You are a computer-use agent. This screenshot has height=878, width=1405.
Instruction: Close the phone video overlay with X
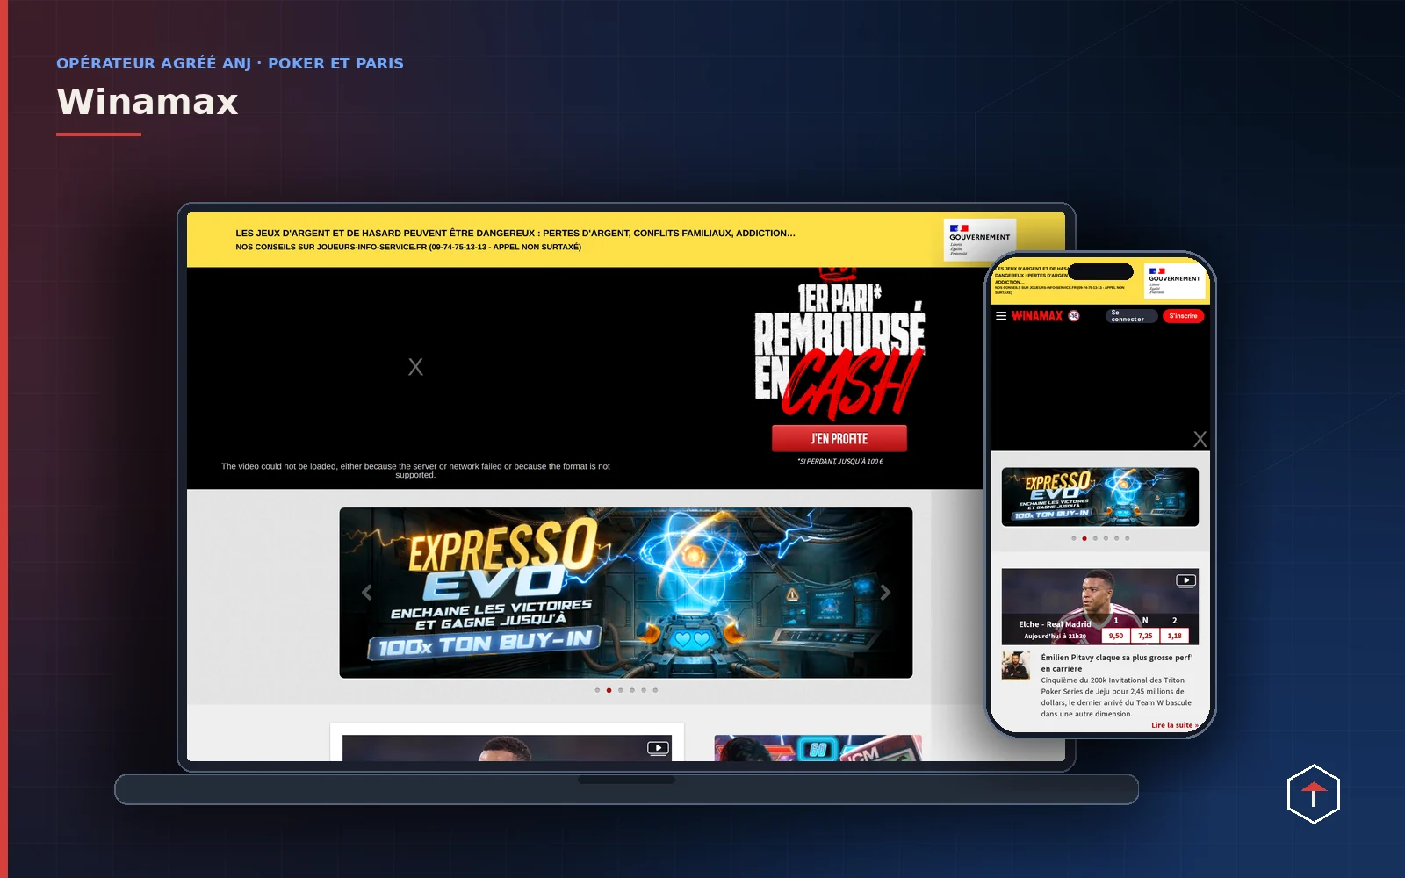[1200, 439]
